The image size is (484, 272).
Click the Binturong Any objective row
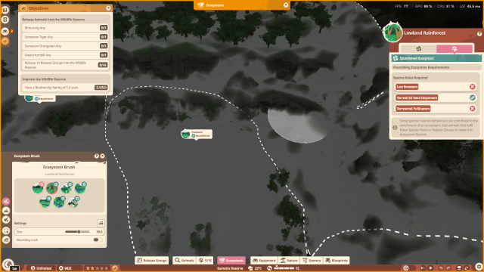tap(65, 28)
